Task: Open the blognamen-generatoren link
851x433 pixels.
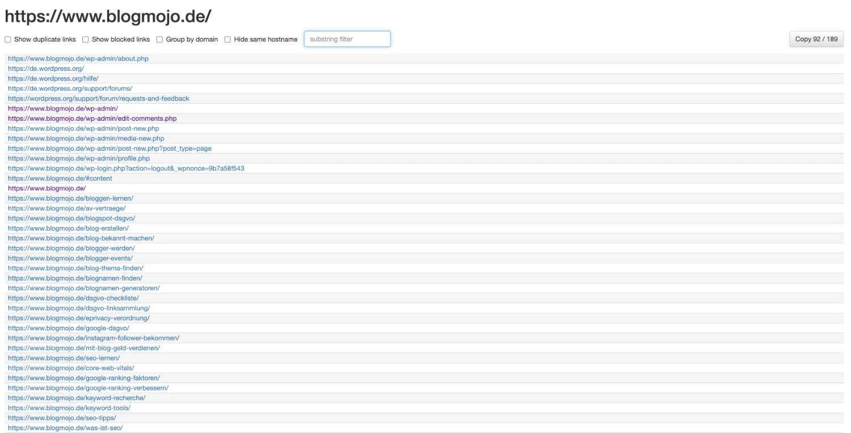Action: tap(84, 288)
